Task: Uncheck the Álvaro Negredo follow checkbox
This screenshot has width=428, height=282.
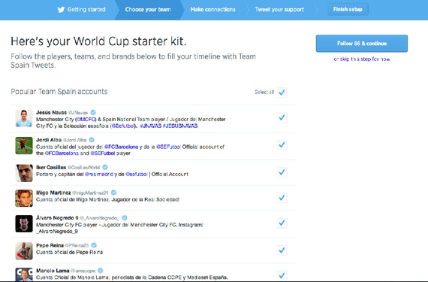Action: tap(282, 223)
